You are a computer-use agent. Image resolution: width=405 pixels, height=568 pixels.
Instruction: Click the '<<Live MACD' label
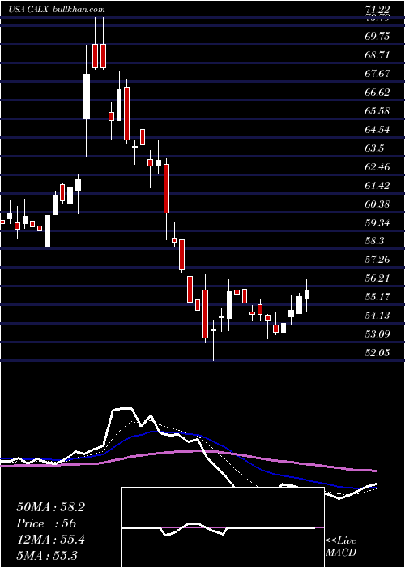pyautogui.click(x=341, y=547)
